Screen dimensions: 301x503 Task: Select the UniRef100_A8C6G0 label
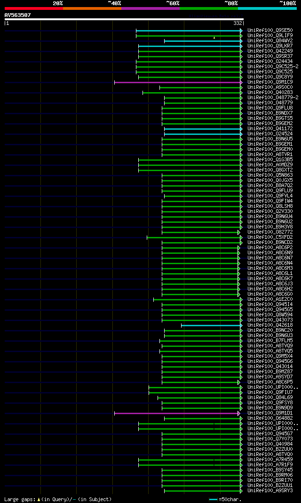[x=270, y=294]
